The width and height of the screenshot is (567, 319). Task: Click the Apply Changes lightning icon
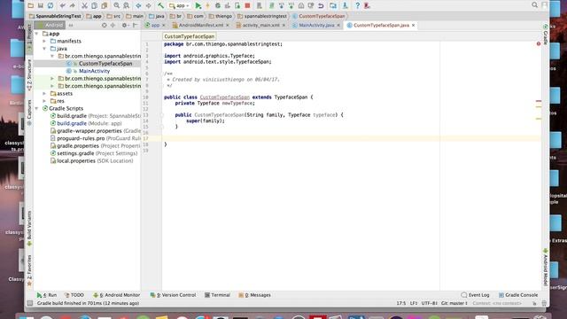click(x=207, y=5)
